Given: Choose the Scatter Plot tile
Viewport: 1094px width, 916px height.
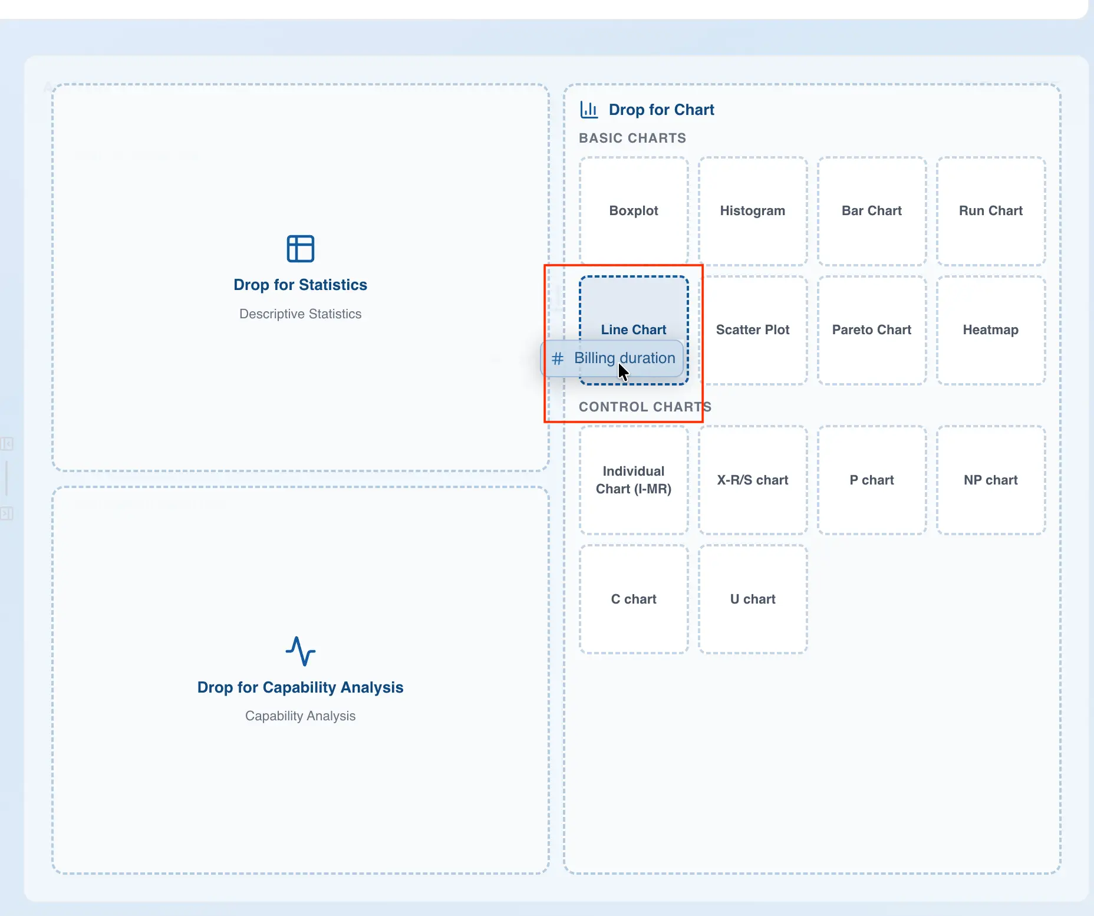Looking at the screenshot, I should click(x=752, y=330).
